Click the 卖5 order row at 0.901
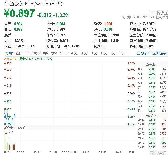168x157 pixels. click(x=152, y=69)
